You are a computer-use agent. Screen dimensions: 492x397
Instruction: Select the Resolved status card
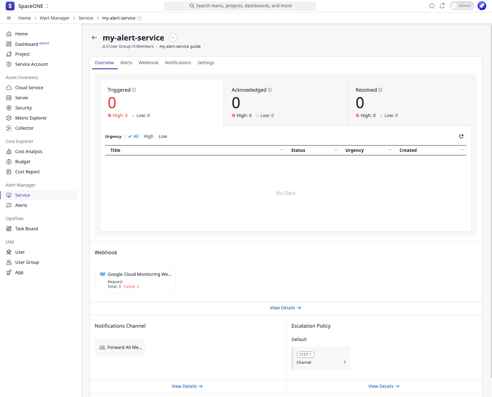point(409,102)
